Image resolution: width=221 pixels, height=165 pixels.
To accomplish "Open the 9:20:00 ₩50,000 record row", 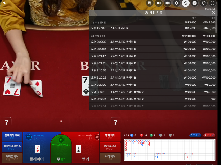I will [x=153, y=85].
